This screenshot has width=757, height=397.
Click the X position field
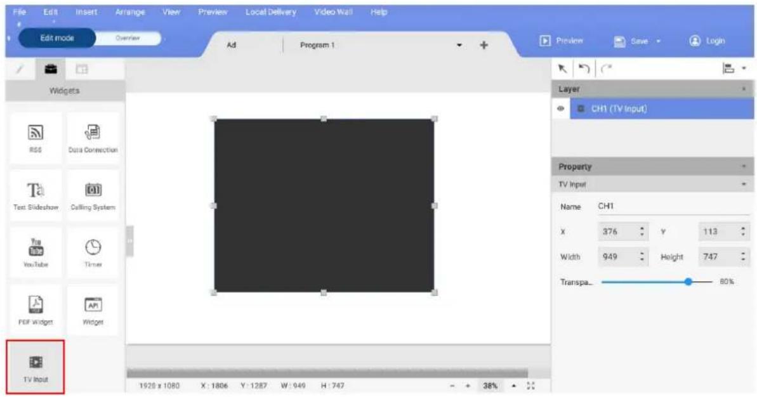point(617,231)
